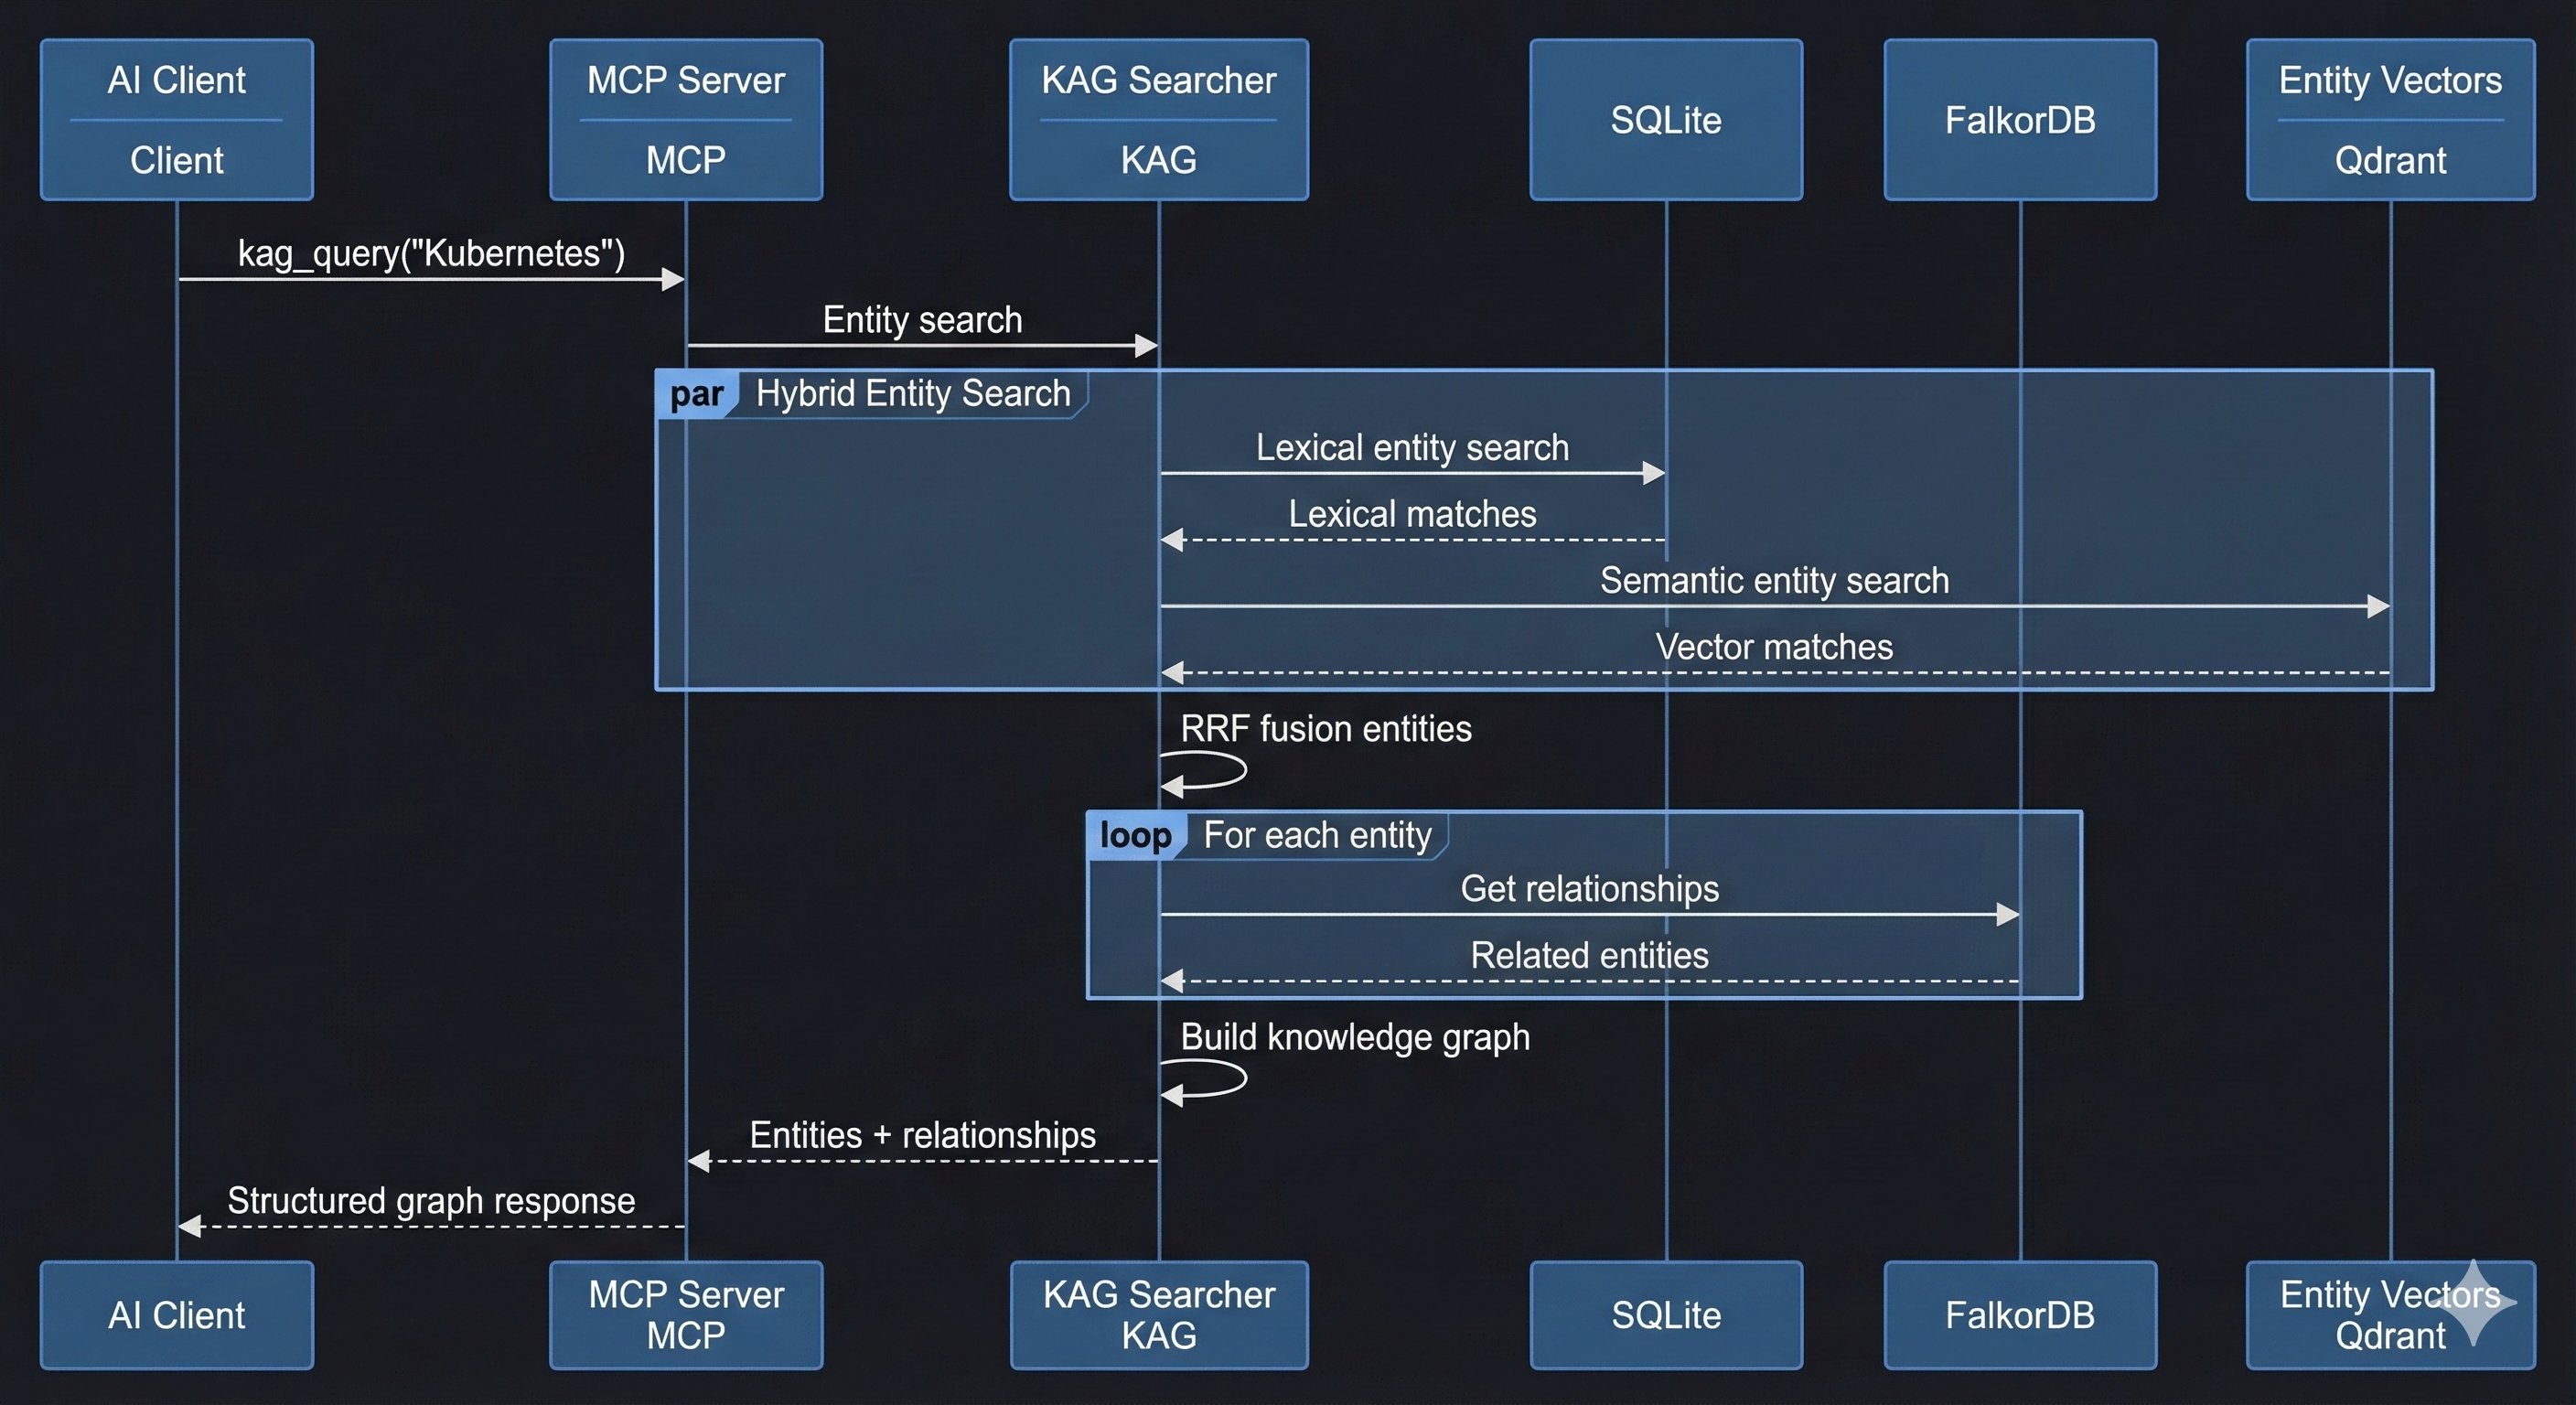
Task: Click the Build knowledge graph self-loop
Action: point(1203,1082)
